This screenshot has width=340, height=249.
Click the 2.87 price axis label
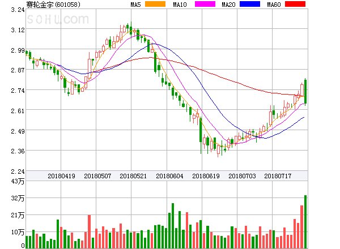(18, 70)
